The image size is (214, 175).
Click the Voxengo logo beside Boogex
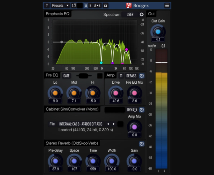pos(129,5)
